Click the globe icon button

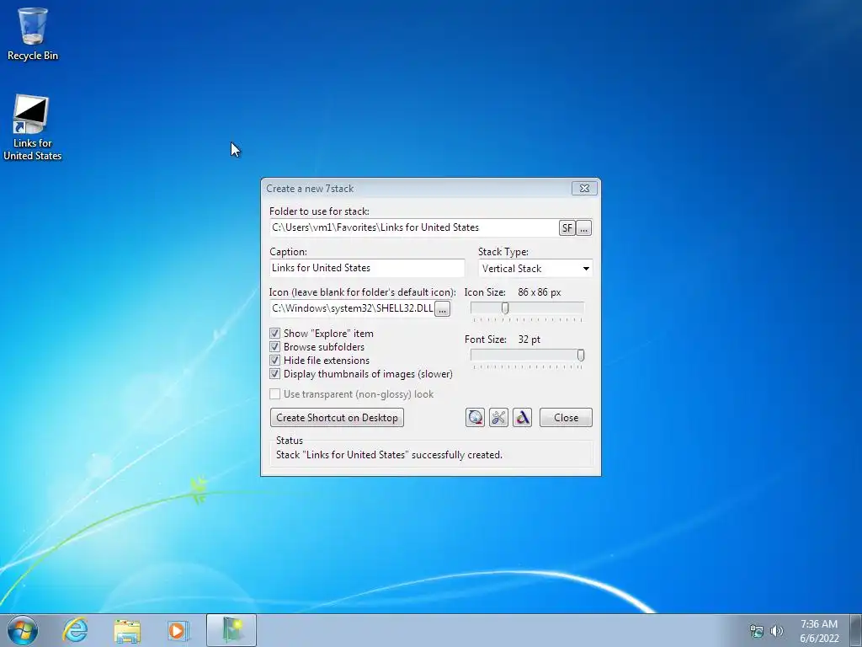pyautogui.click(x=475, y=418)
